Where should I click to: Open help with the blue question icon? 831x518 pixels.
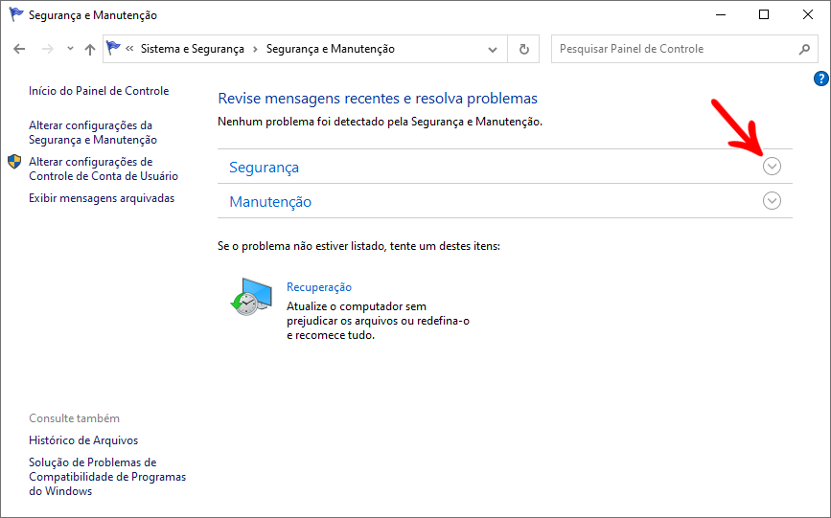click(x=820, y=79)
